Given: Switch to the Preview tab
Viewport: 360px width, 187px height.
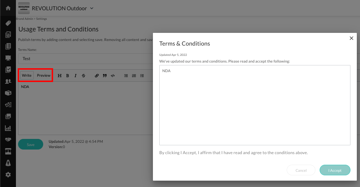Looking at the screenshot, I should click(44, 76).
